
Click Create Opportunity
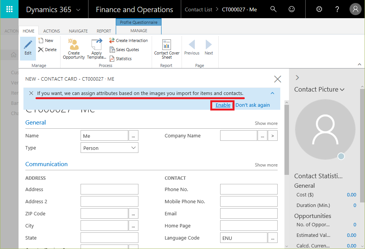[74, 49]
